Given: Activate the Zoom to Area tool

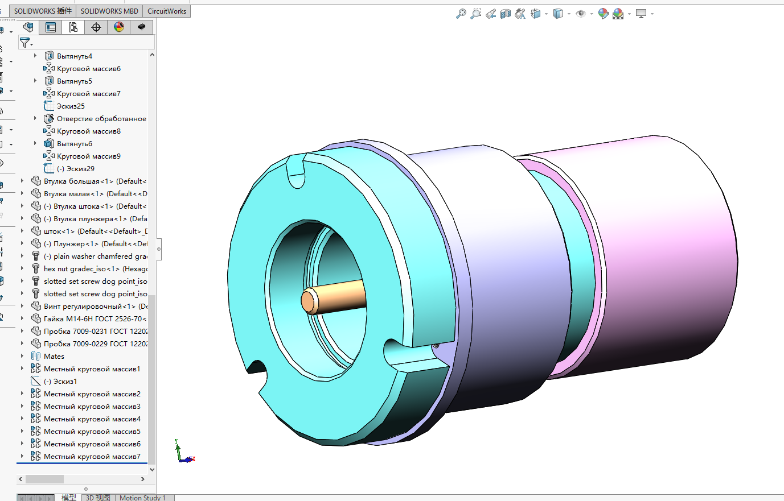Looking at the screenshot, I should [475, 14].
